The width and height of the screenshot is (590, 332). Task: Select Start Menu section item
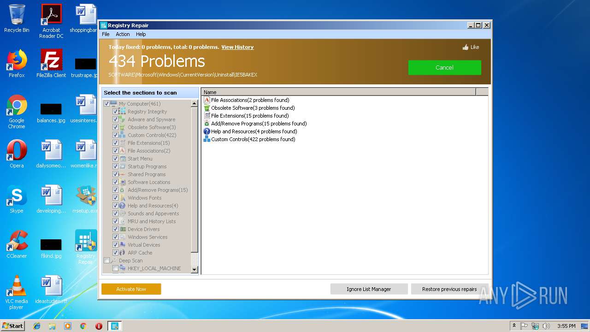[x=140, y=159]
